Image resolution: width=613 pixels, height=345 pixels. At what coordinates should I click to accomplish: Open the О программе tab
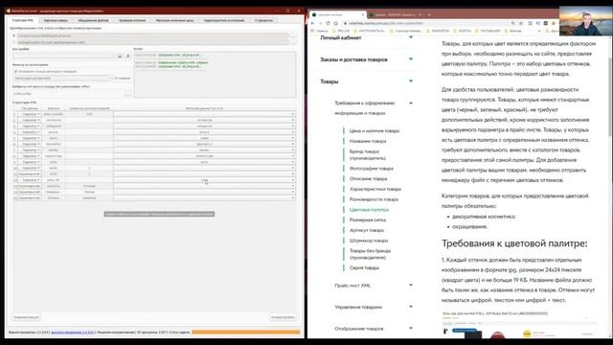click(264, 20)
